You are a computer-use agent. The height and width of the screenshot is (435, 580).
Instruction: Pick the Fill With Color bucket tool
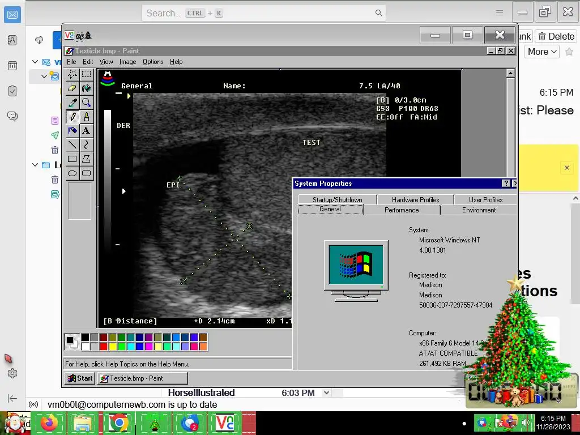click(x=87, y=88)
